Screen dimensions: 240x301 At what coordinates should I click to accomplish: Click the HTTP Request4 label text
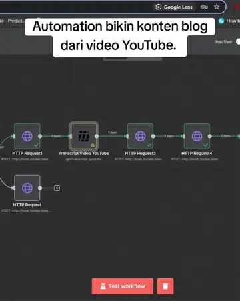(x=197, y=153)
